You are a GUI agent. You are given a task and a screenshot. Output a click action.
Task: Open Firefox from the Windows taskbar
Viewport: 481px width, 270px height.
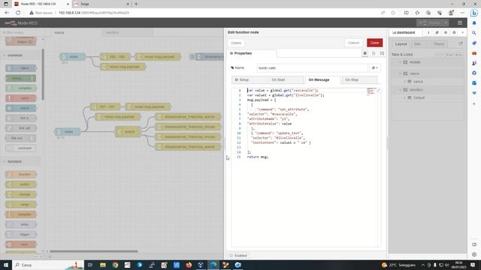(x=189, y=265)
